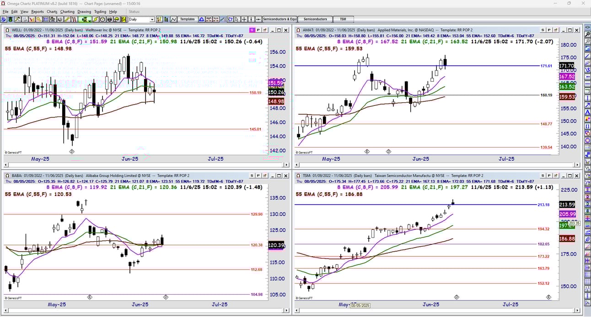Click the 171.70 price label on AMAT chart

click(x=567, y=66)
